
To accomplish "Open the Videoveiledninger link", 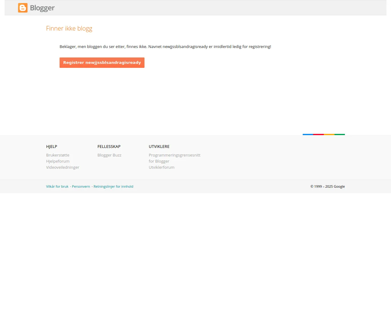I will [63, 167].
